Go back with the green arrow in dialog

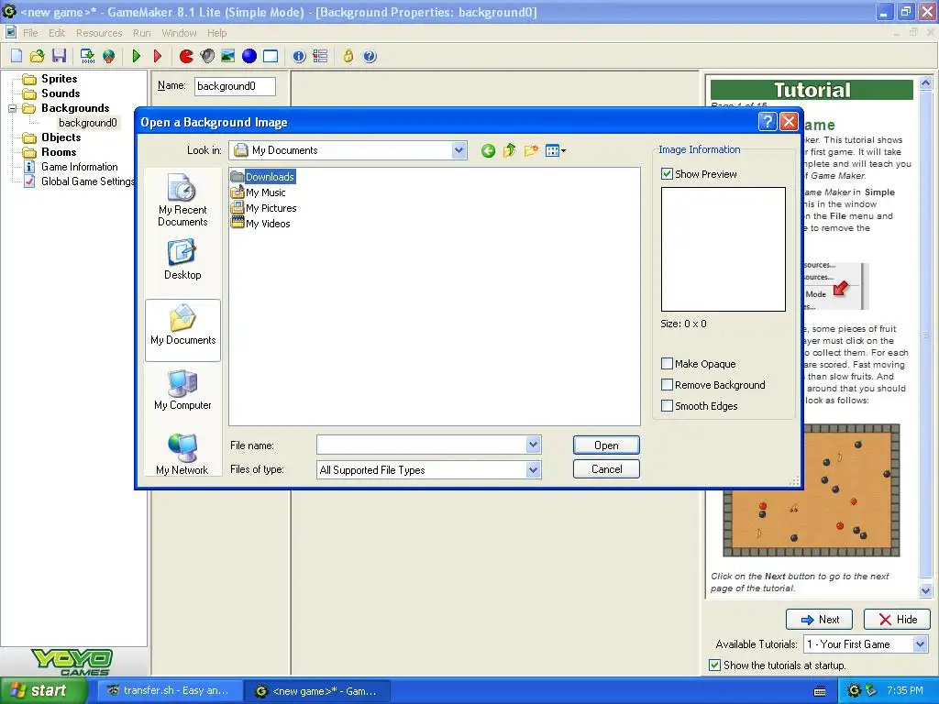[488, 150]
